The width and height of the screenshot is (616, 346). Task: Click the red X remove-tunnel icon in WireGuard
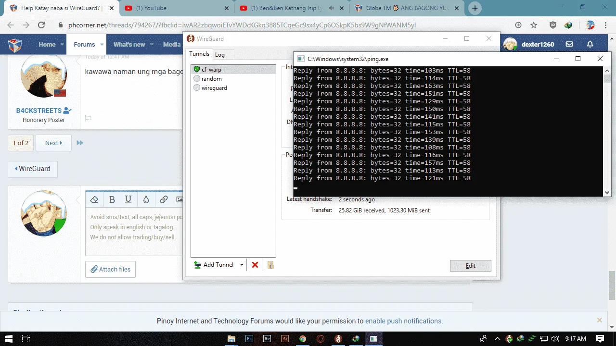tap(255, 265)
